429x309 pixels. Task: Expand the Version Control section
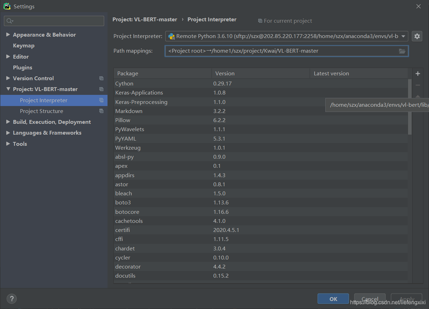click(8, 78)
